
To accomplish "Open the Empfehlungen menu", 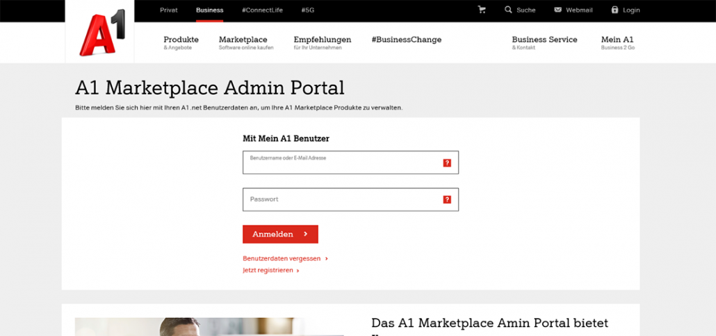I will coord(323,42).
